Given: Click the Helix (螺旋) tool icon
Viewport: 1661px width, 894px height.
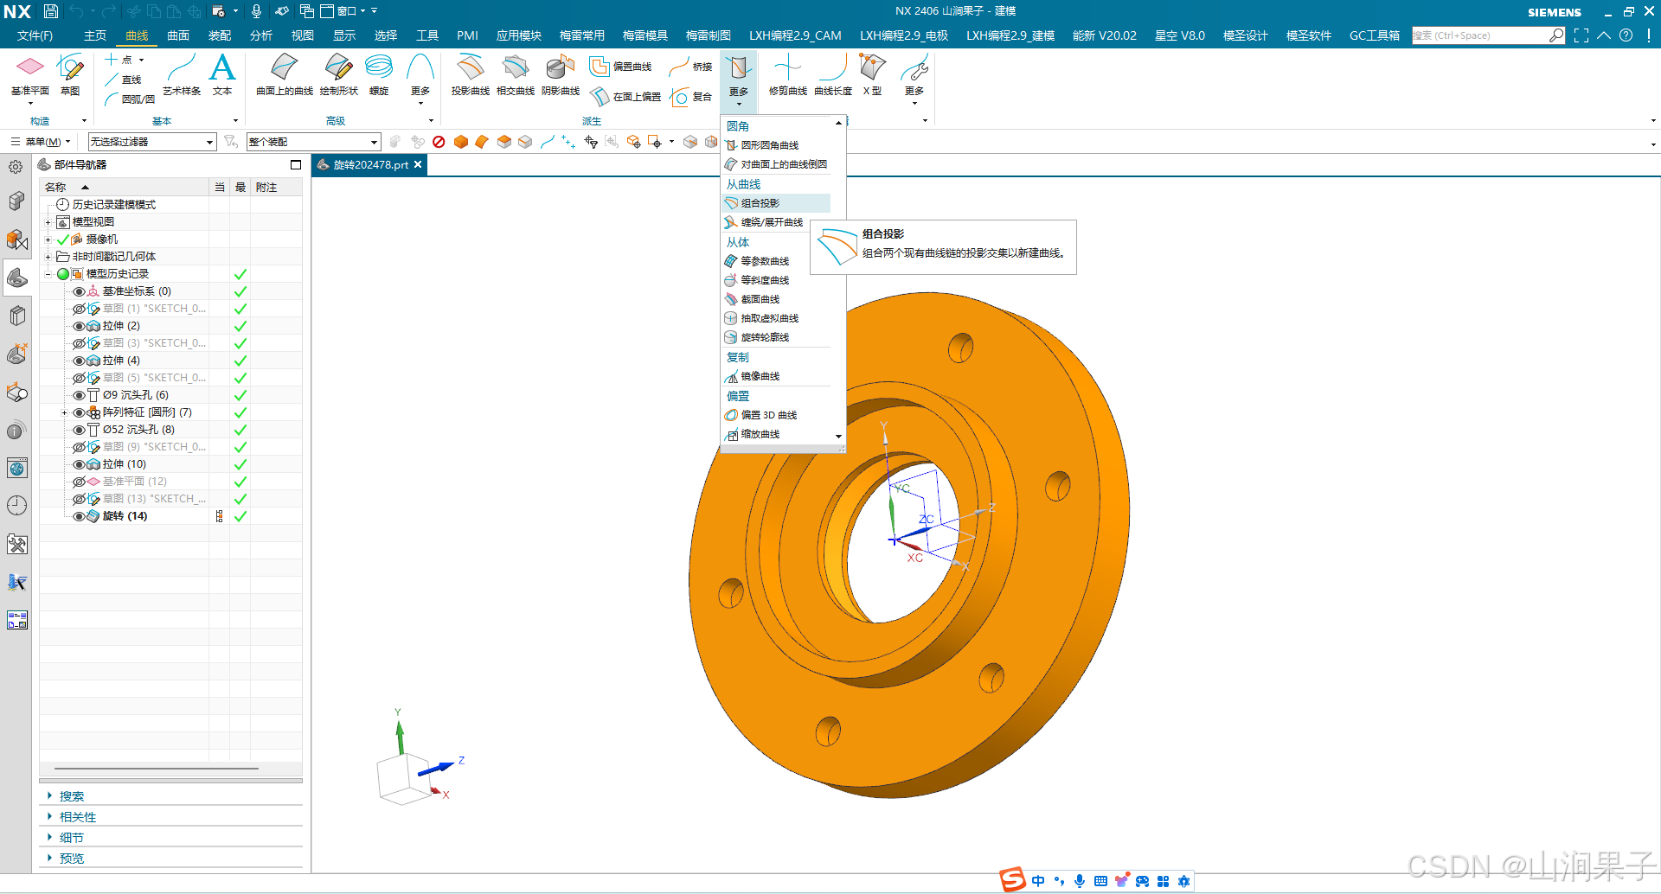Looking at the screenshot, I should tap(379, 67).
